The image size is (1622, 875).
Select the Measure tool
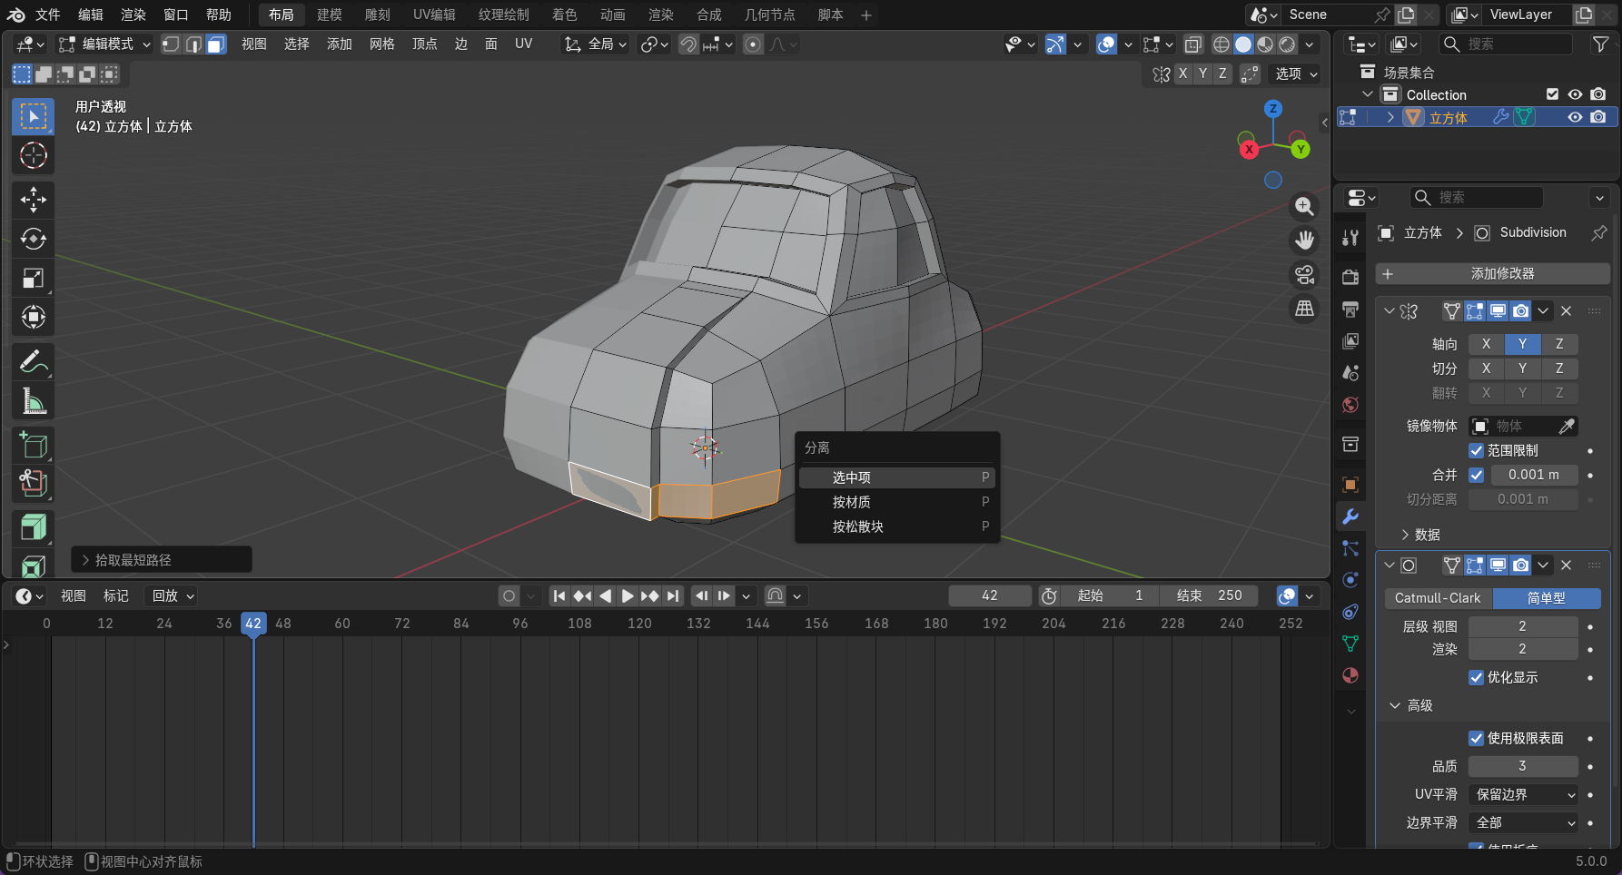(x=34, y=400)
